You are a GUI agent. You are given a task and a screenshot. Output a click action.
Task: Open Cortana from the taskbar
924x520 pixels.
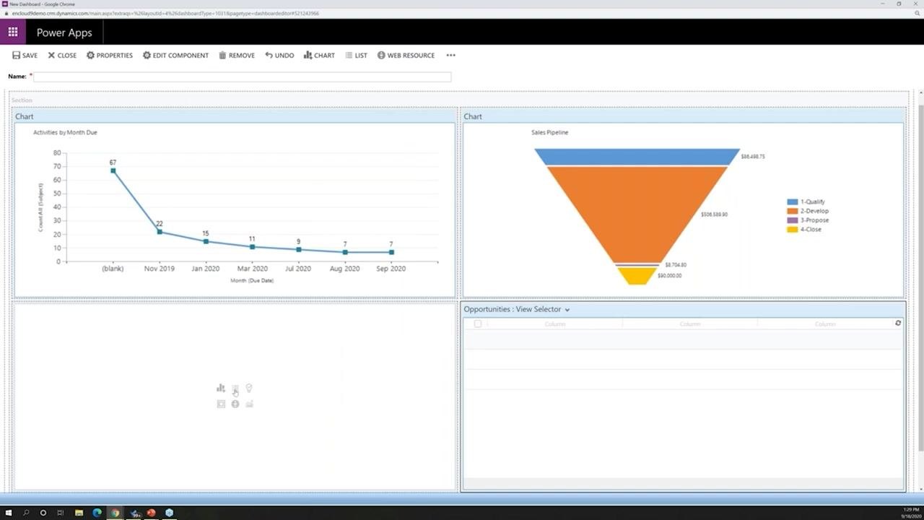tap(43, 513)
